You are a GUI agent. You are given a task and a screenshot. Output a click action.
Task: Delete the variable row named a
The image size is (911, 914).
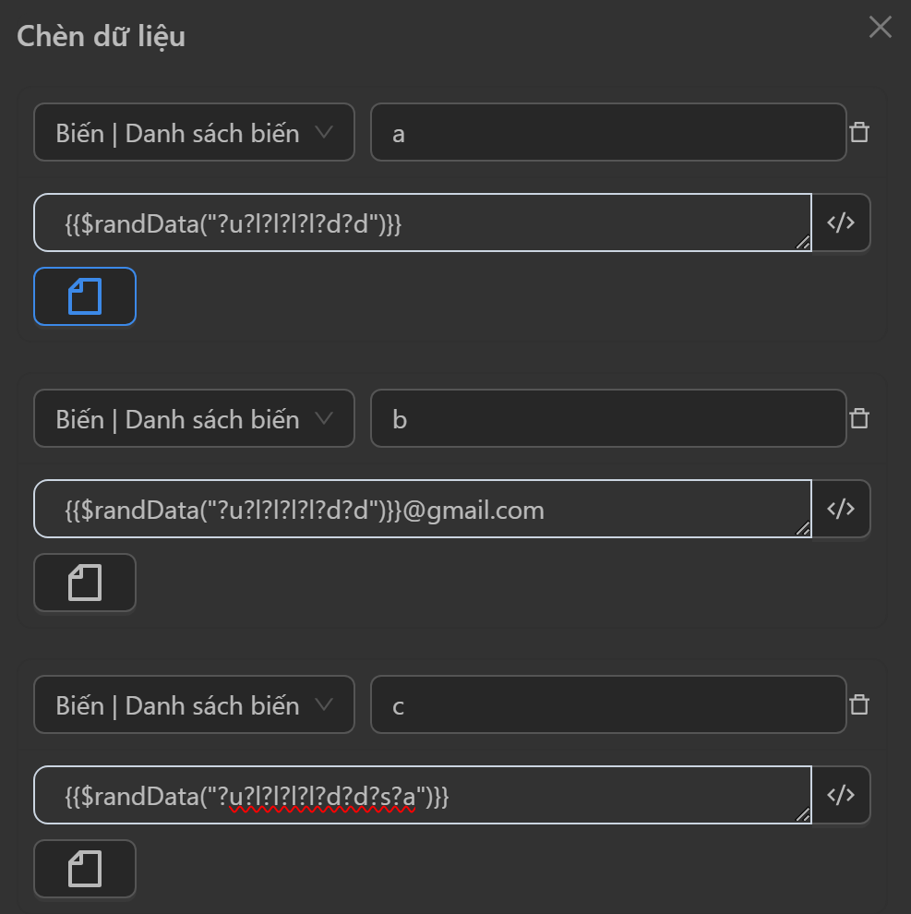[859, 132]
